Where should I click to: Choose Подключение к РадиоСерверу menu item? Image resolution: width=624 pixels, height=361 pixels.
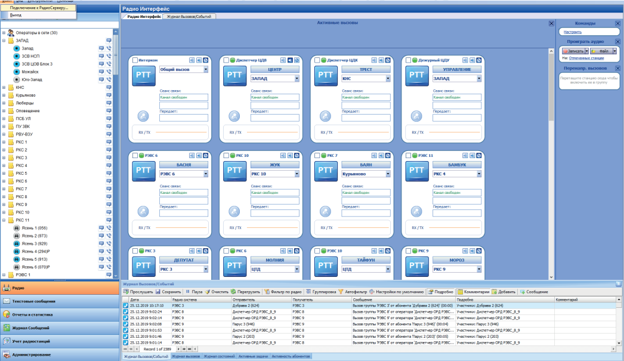38,8
